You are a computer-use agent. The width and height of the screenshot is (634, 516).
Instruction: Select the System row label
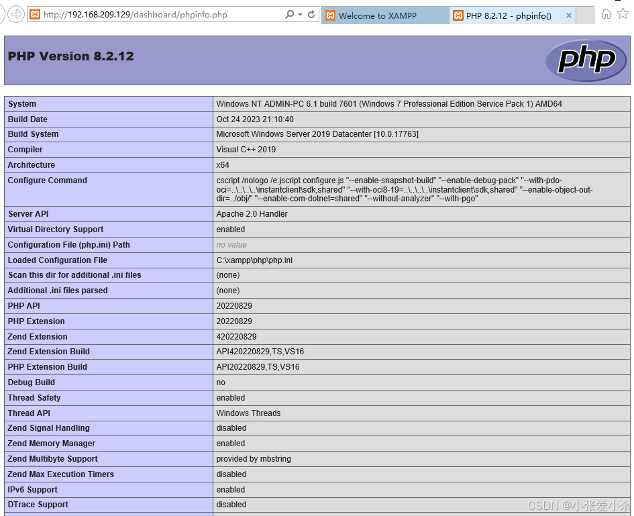click(22, 104)
